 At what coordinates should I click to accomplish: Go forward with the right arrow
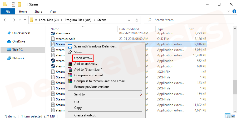coord(13,20)
